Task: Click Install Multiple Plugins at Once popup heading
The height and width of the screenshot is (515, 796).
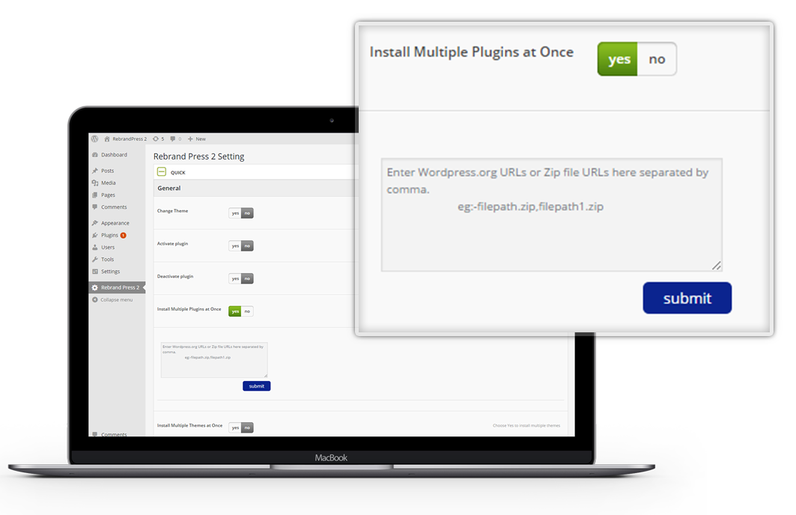Action: pyautogui.click(x=472, y=52)
